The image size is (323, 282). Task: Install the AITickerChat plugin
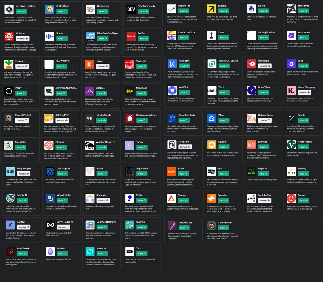point(184,228)
